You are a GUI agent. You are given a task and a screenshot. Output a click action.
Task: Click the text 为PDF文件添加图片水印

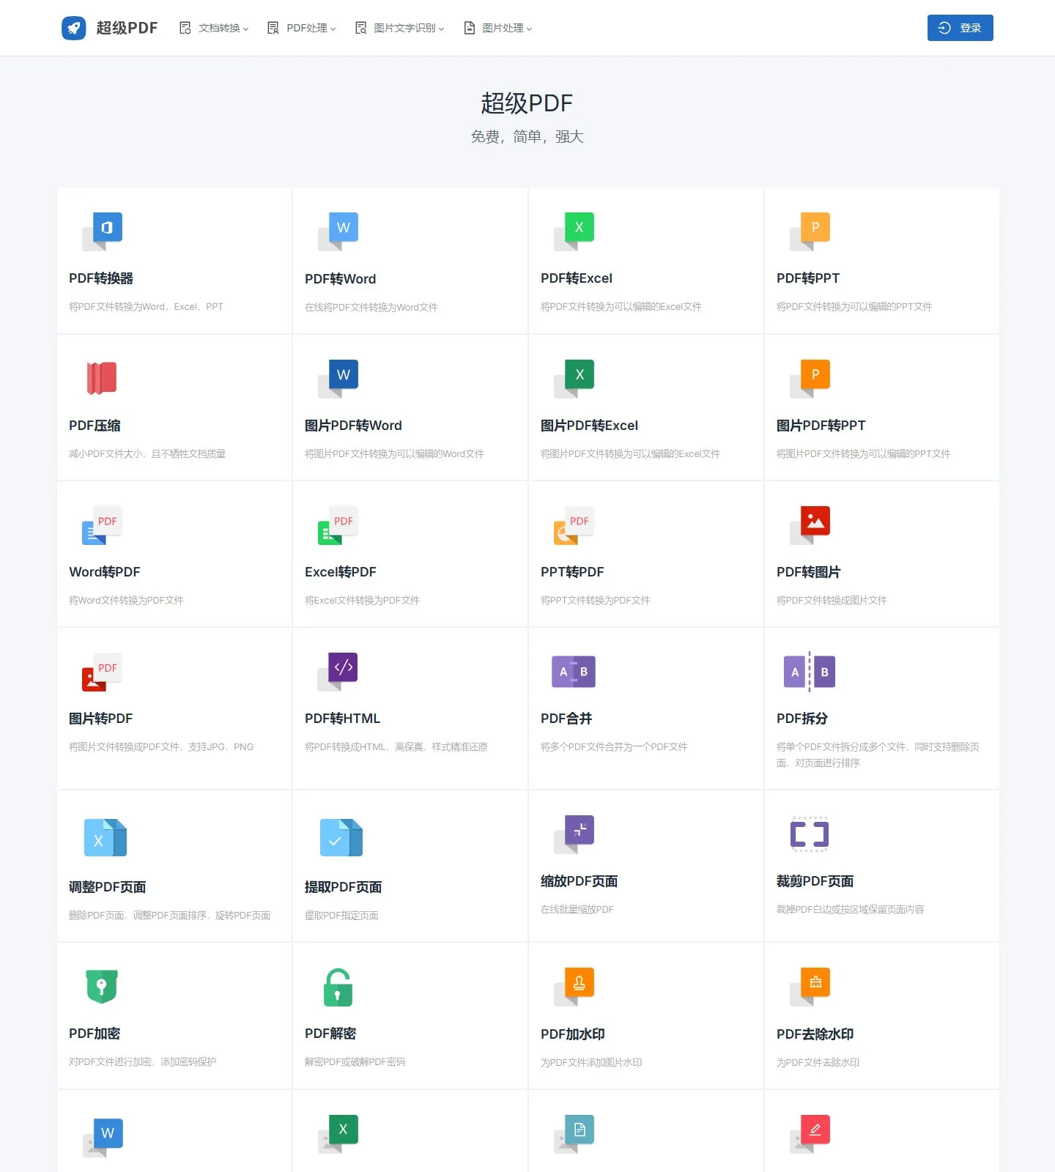tap(591, 1063)
